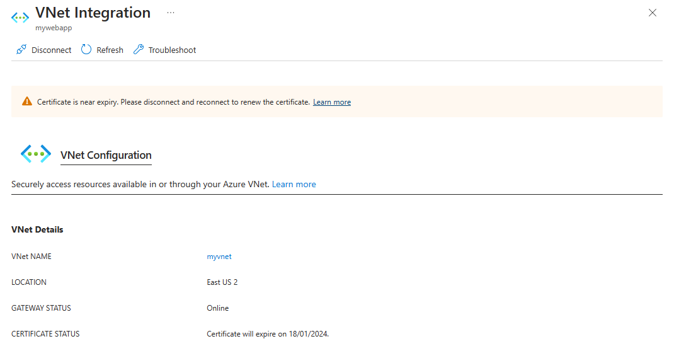Viewport: 674px width, 346px height.
Task: Close the VNet Integration blade
Action: 653,13
